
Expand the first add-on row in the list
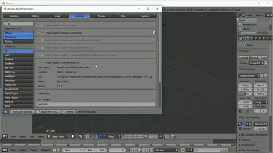point(38,25)
